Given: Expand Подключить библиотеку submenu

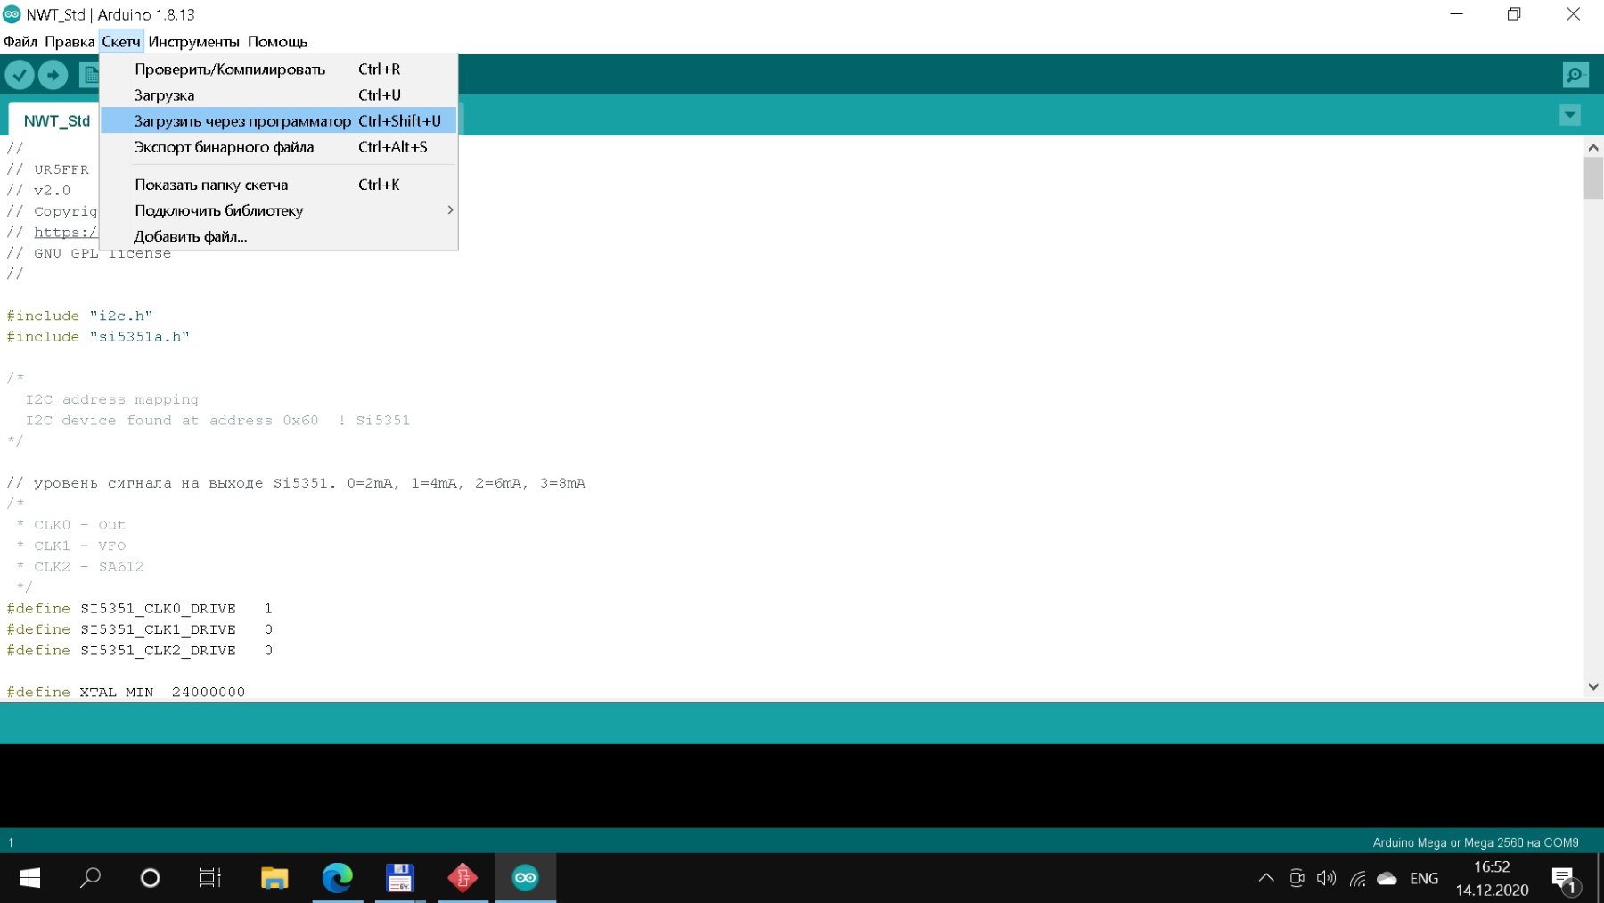Looking at the screenshot, I should point(279,210).
